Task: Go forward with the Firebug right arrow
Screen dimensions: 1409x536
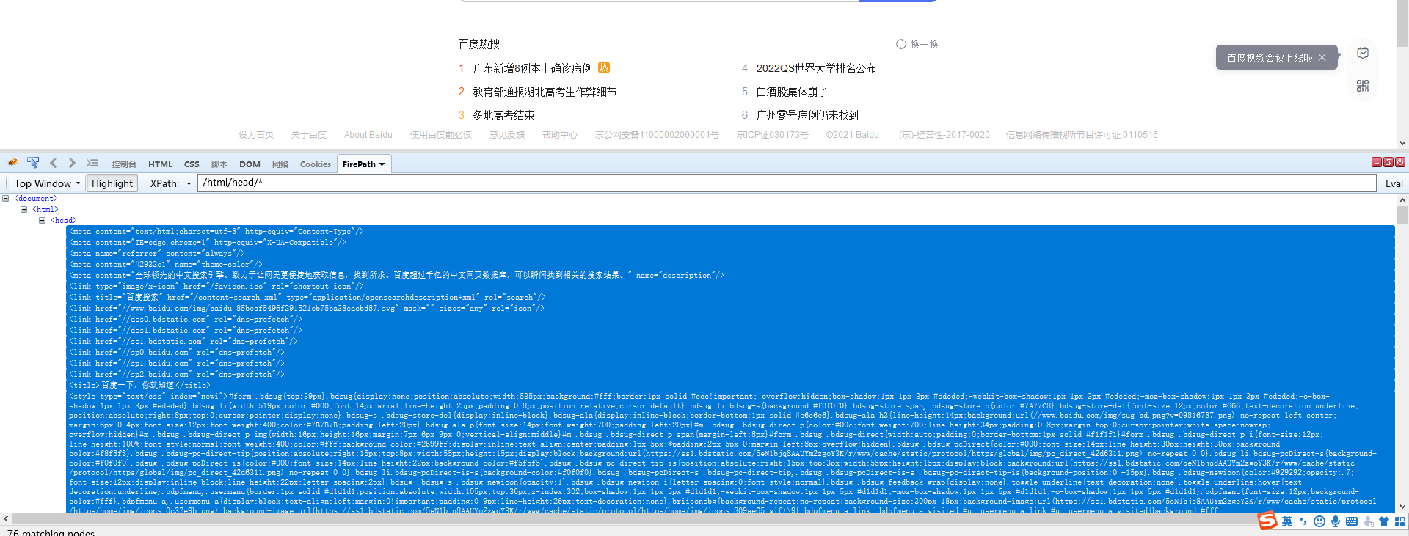Action: [72, 163]
